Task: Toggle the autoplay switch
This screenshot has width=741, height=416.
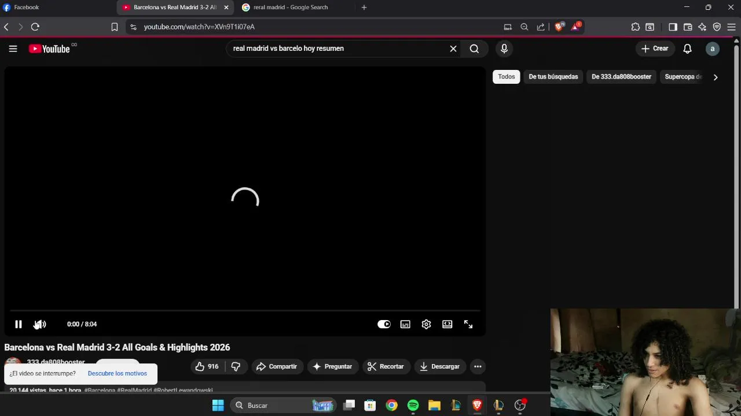Action: [x=384, y=324]
